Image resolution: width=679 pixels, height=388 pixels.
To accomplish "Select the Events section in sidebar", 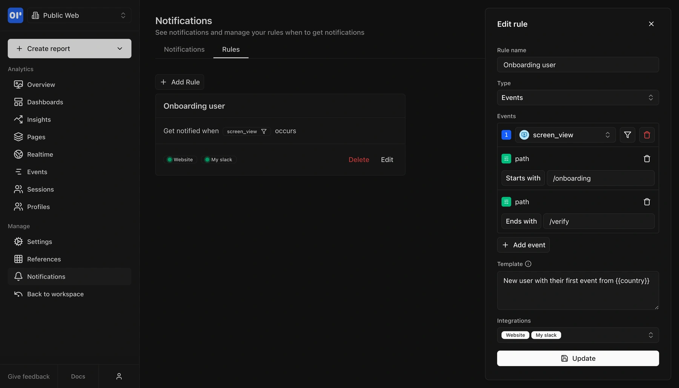I will pyautogui.click(x=37, y=172).
